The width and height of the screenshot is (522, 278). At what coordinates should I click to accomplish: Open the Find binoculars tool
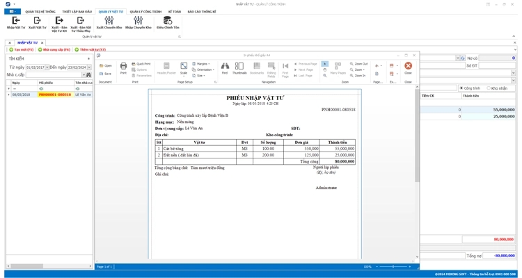(x=225, y=68)
